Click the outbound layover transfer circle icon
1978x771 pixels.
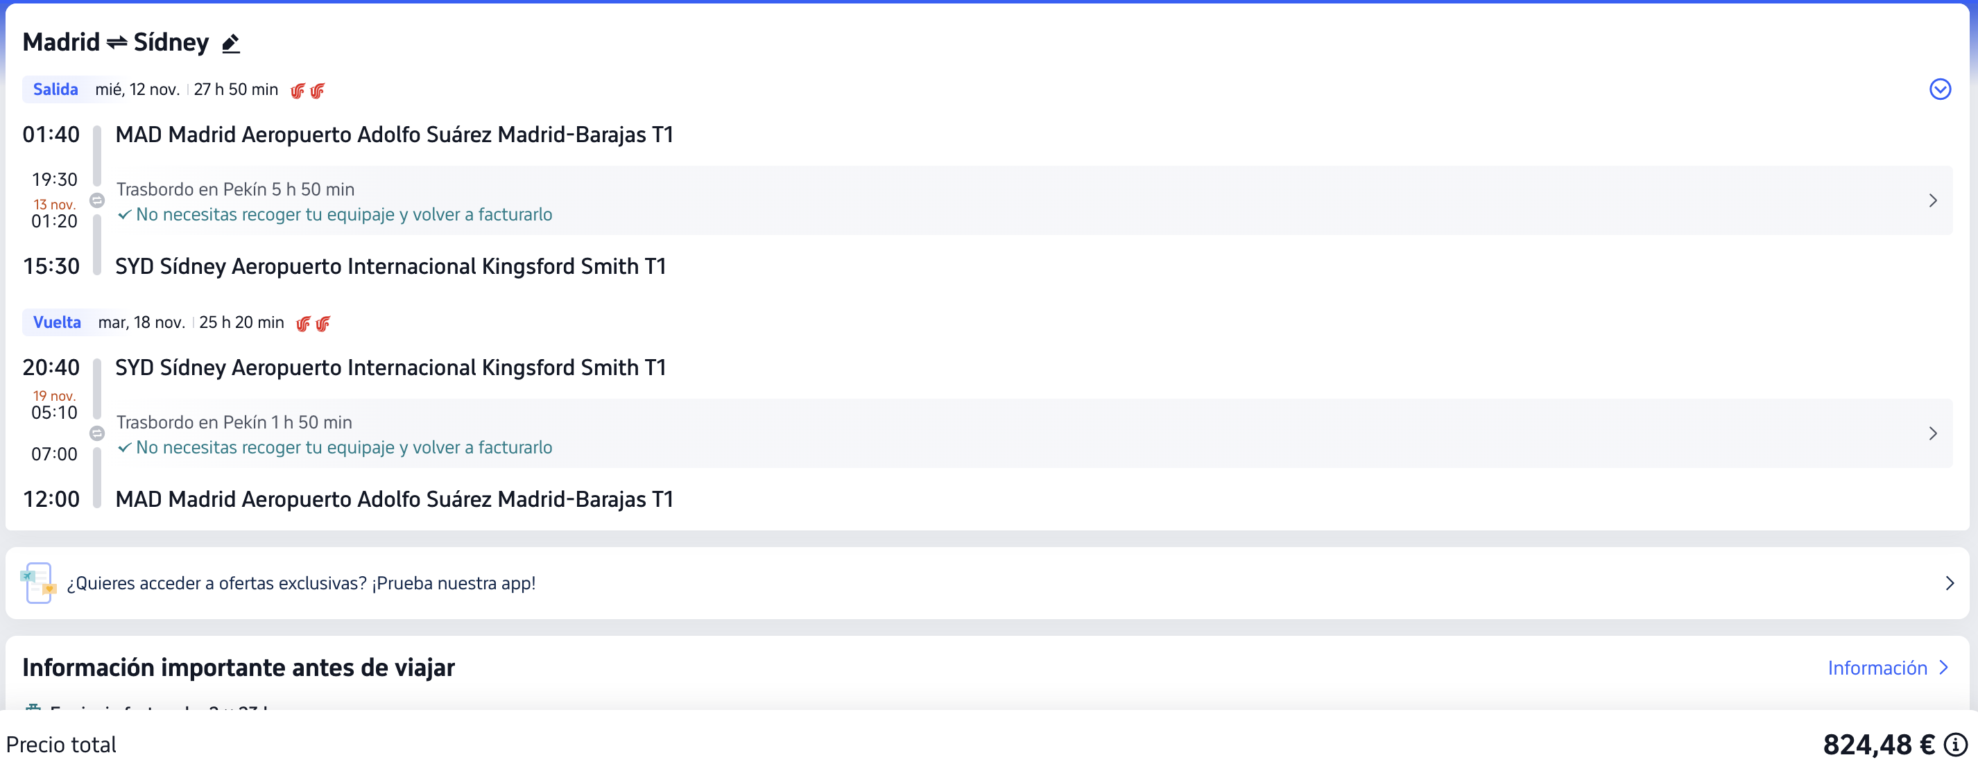97,200
